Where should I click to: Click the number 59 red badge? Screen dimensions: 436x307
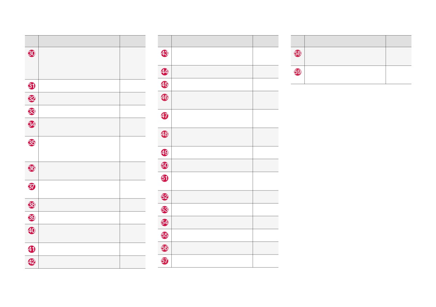(x=298, y=72)
